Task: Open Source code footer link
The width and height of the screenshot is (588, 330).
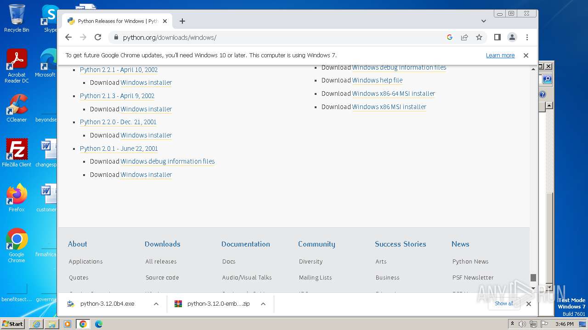Action: (x=162, y=277)
